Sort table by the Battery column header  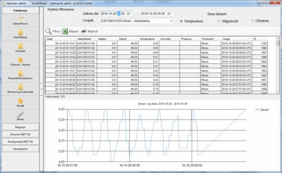107,39
